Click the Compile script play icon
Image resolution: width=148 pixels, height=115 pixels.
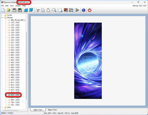tap(77, 10)
